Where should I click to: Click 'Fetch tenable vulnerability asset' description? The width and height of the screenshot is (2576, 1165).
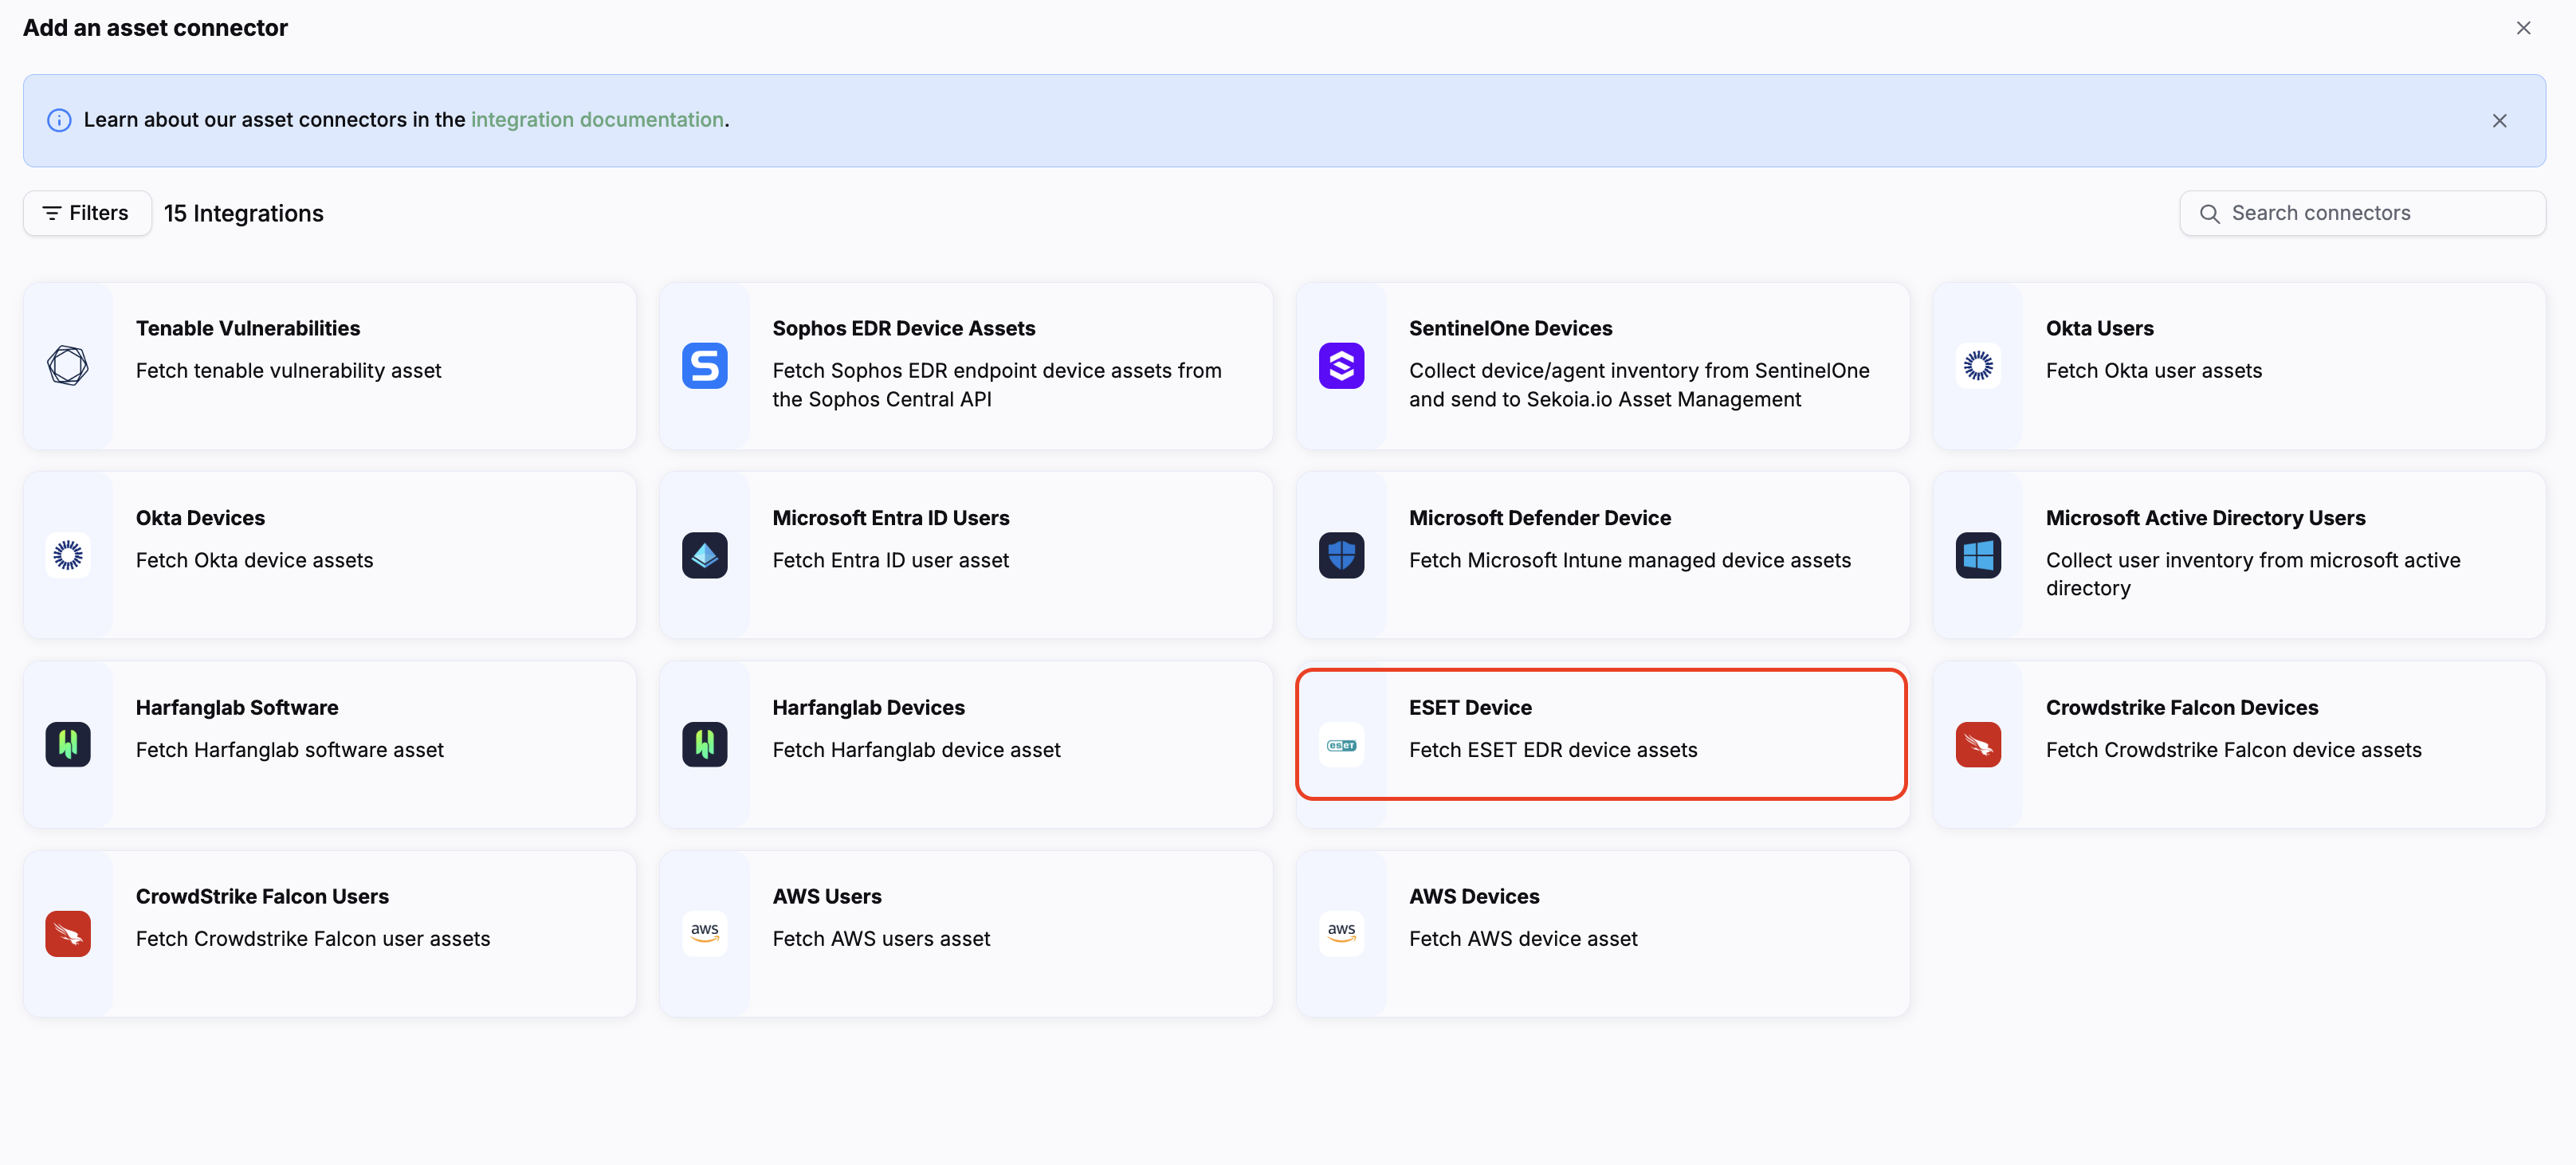(x=288, y=371)
